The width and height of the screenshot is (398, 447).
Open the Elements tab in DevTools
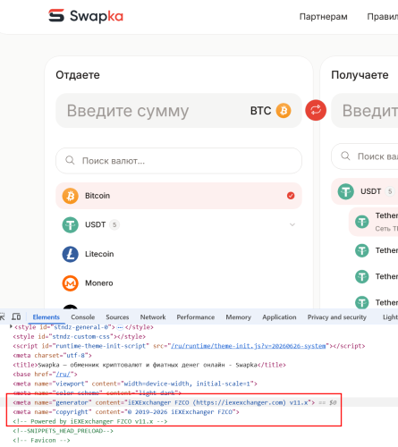(46, 317)
